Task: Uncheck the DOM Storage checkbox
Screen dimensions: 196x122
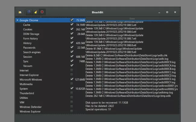Action: (x=72, y=34)
